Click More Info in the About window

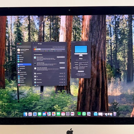click(81, 71)
